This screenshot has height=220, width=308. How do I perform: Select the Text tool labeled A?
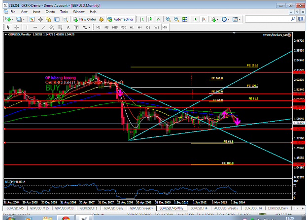point(68,27)
